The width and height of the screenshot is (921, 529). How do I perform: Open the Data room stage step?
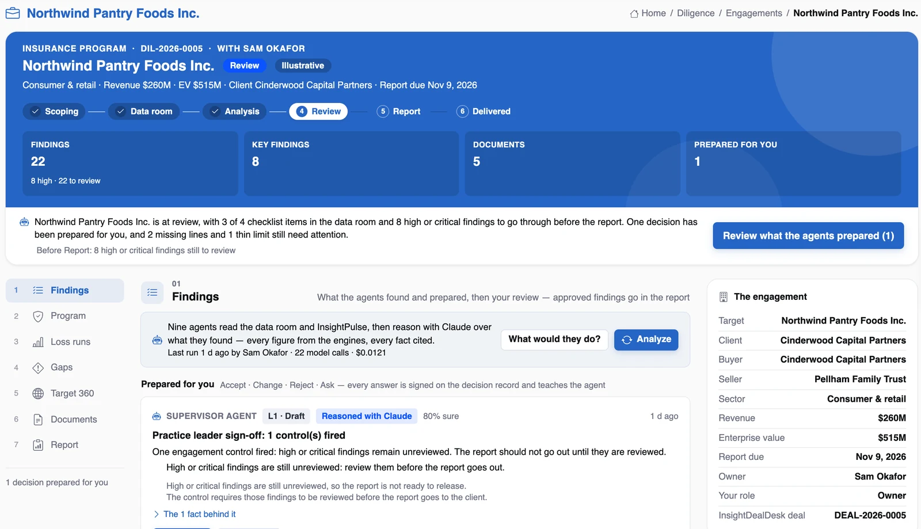coord(144,111)
